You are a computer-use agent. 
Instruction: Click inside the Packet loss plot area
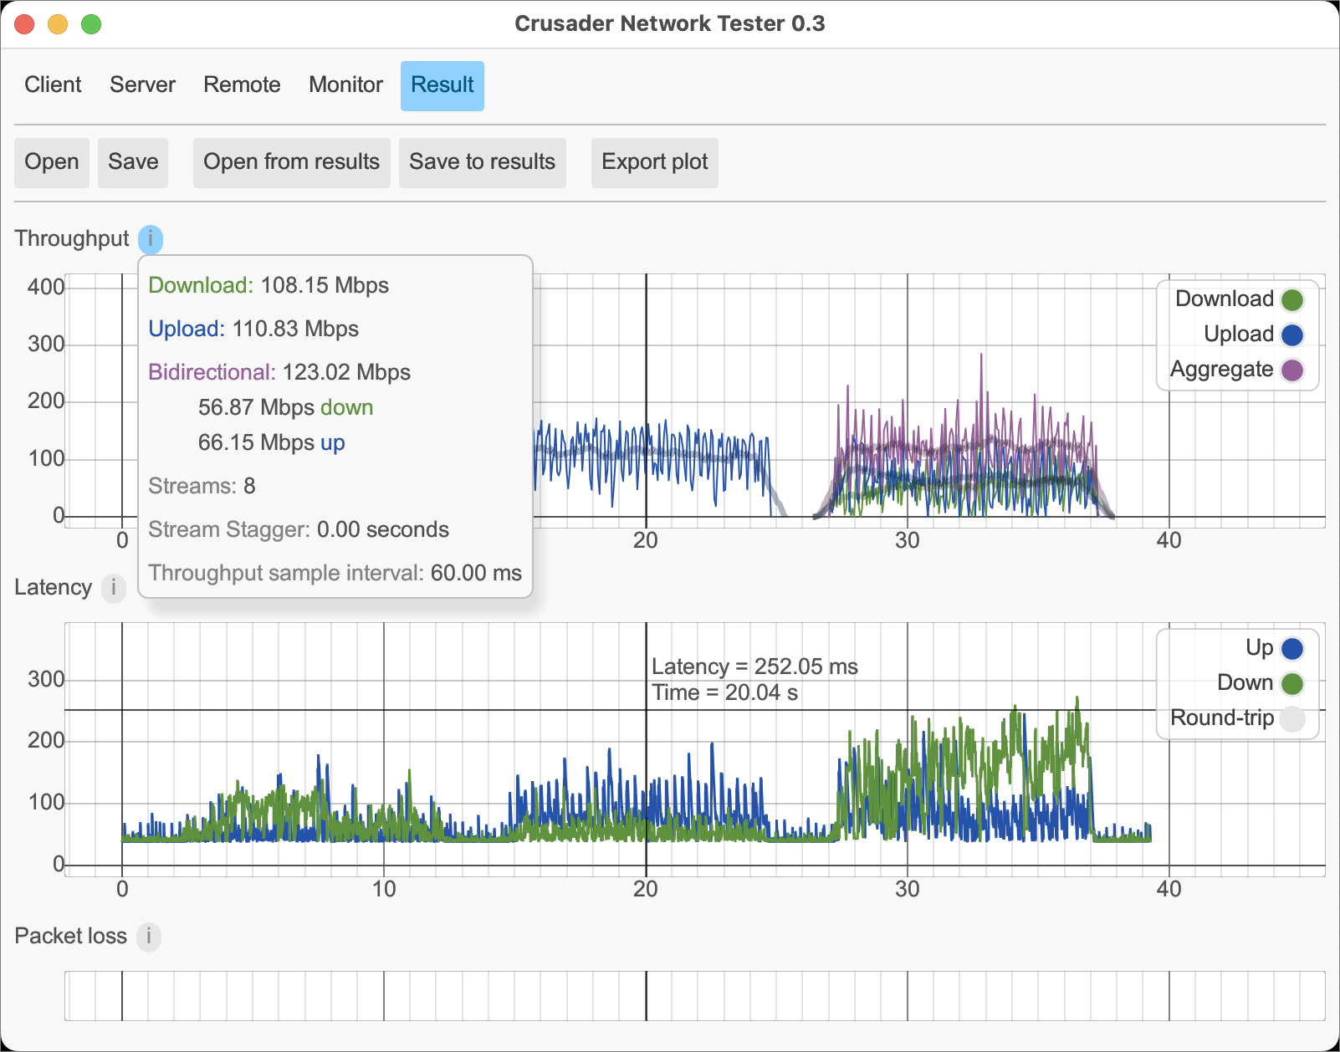(694, 996)
